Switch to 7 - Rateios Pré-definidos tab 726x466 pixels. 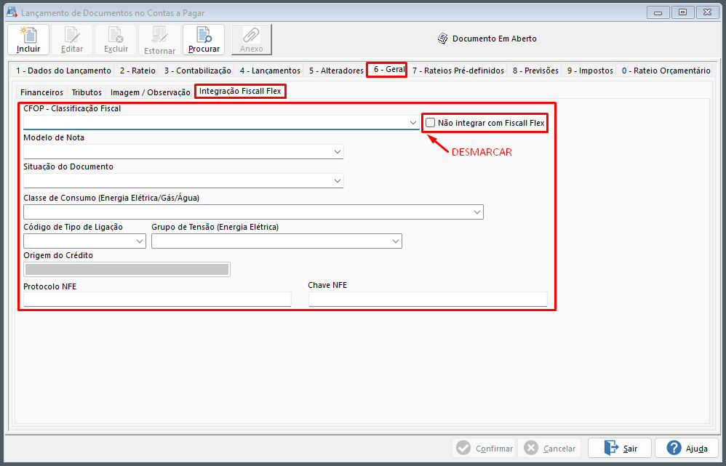pyautogui.click(x=458, y=71)
